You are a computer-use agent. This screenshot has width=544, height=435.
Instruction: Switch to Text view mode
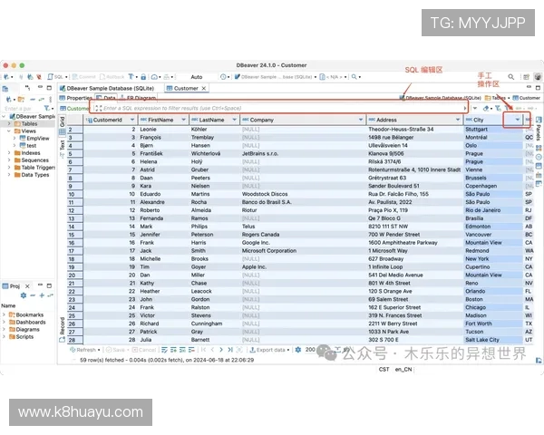(62, 149)
